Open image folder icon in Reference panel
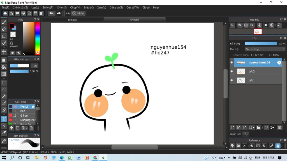Screen dimensions: 287x161 click(238, 146)
